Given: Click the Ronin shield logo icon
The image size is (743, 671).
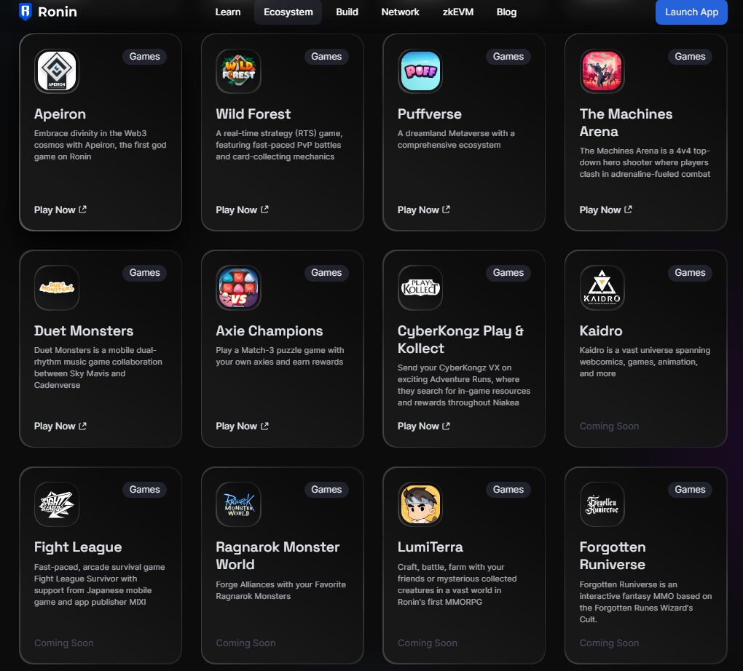Looking at the screenshot, I should pyautogui.click(x=25, y=12).
